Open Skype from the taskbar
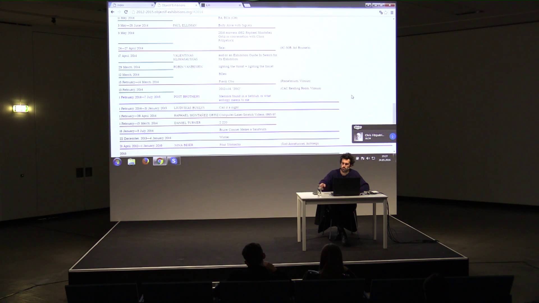 [174, 161]
